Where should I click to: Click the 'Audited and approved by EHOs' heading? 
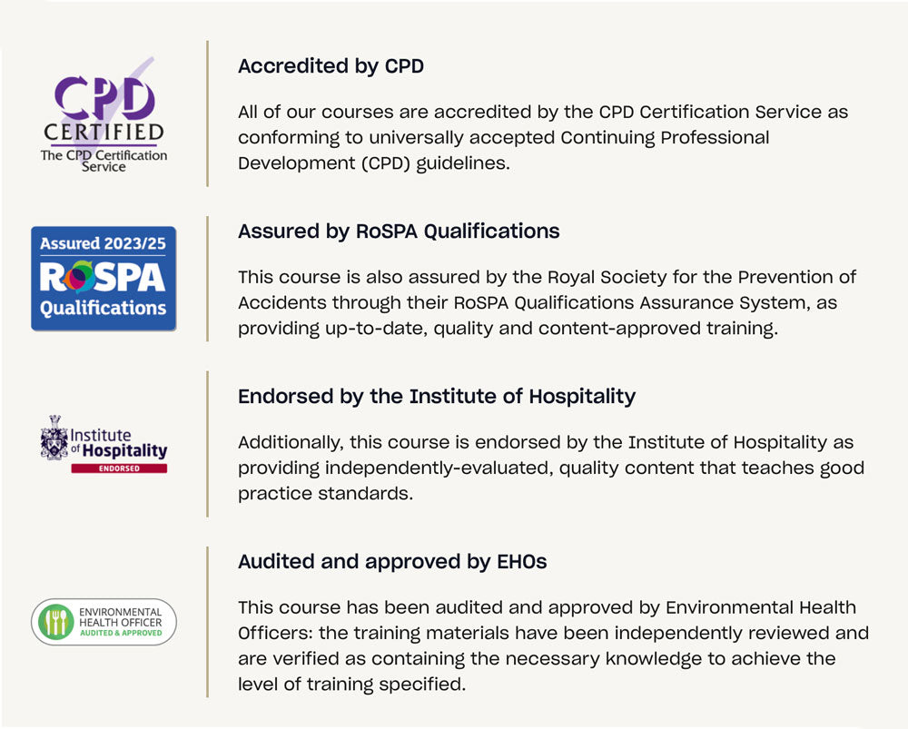pos(392,562)
